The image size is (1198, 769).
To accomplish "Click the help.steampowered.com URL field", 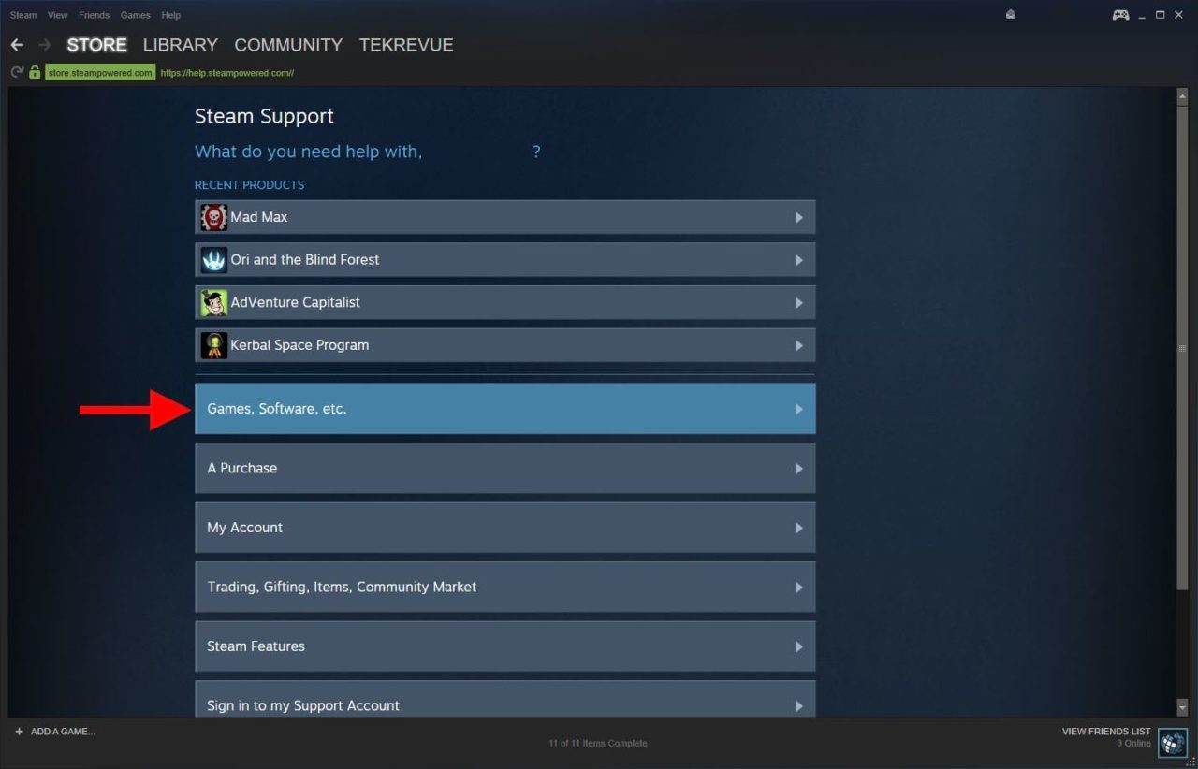I will point(227,73).
